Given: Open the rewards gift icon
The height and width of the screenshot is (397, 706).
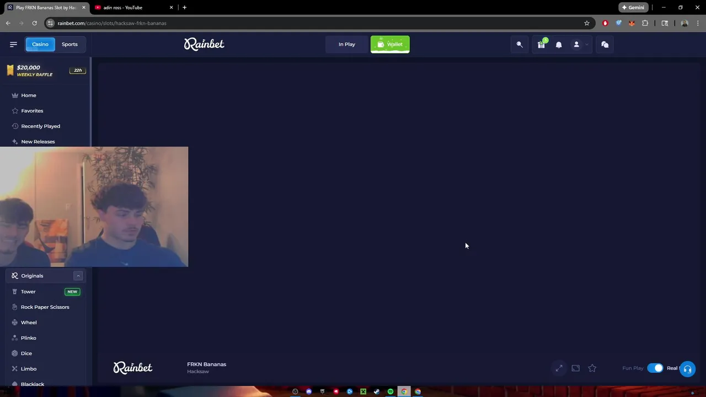Looking at the screenshot, I should tap(542, 44).
